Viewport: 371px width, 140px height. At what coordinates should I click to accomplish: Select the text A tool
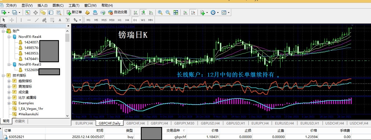point(60,20)
